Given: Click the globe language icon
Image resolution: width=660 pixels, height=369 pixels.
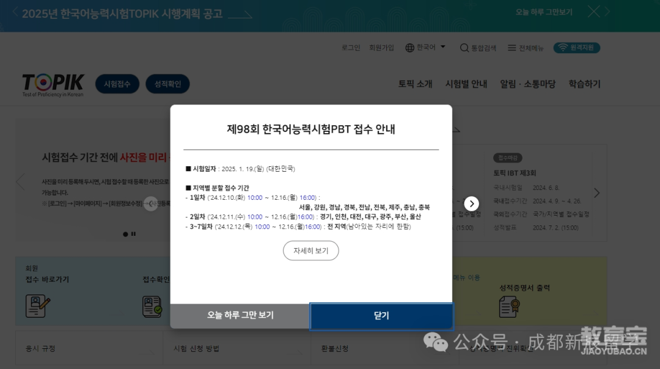Looking at the screenshot, I should pyautogui.click(x=409, y=48).
